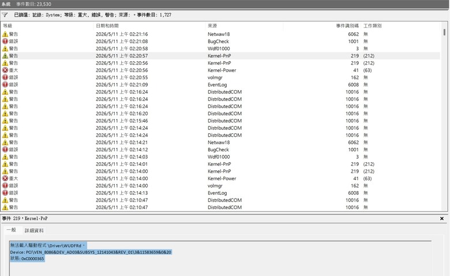The image size is (450, 276).
Task: Click event ID 41 of 02:20:56 row
Action: click(x=356, y=70)
